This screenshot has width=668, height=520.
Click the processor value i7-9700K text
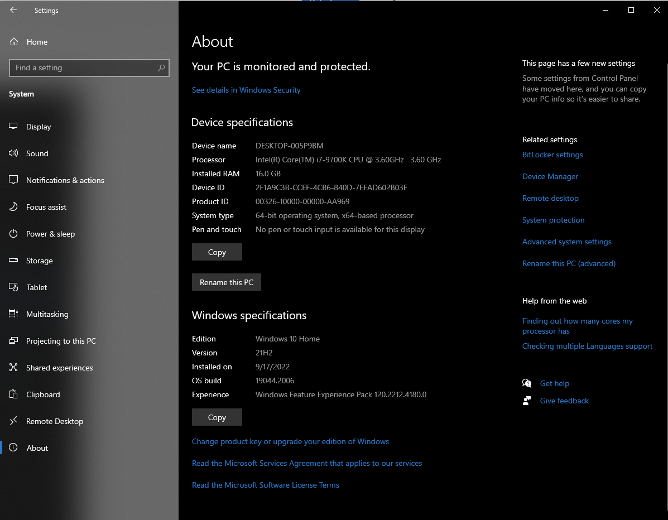(x=348, y=160)
